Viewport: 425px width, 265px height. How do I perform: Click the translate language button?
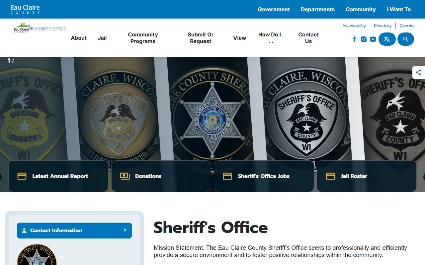[x=387, y=39]
